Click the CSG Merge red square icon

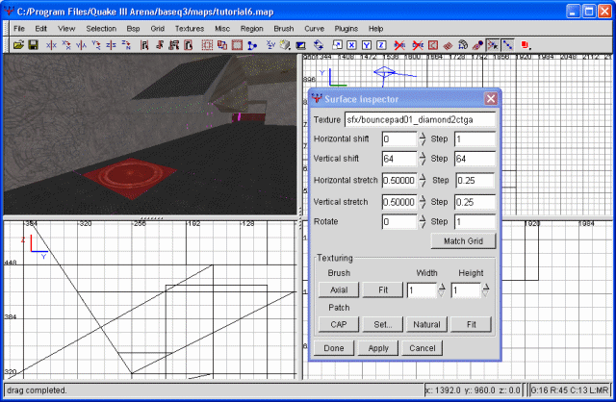tap(237, 45)
